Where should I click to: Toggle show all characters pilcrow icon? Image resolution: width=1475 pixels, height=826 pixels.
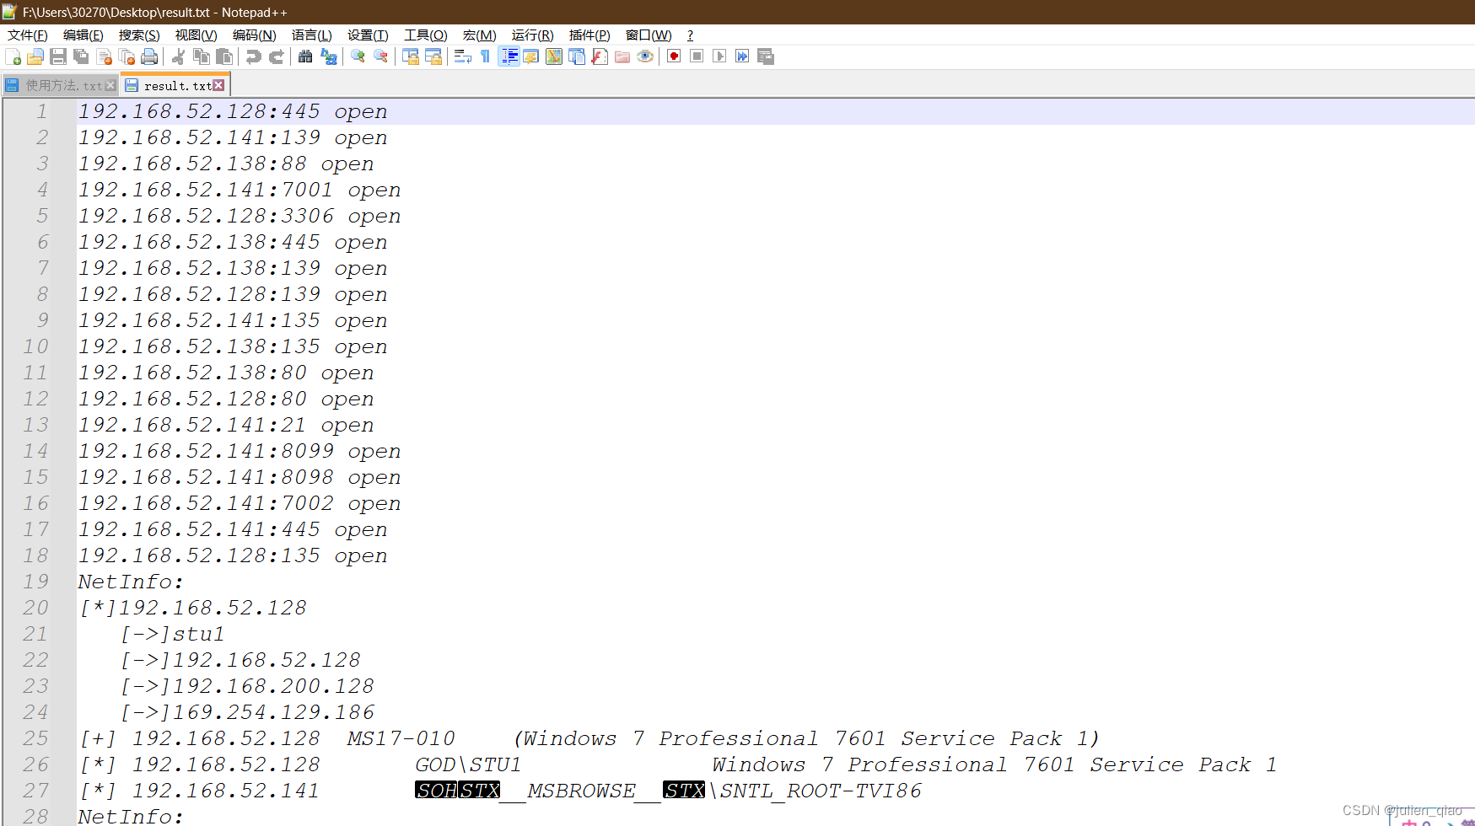(x=485, y=56)
